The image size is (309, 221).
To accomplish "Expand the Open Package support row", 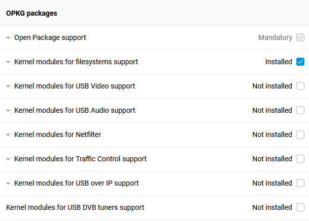I will 8,37.
